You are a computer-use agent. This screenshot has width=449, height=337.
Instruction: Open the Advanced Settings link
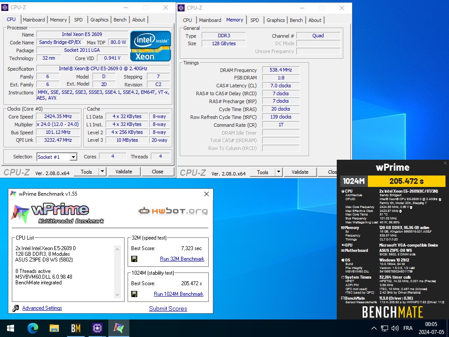point(42,308)
